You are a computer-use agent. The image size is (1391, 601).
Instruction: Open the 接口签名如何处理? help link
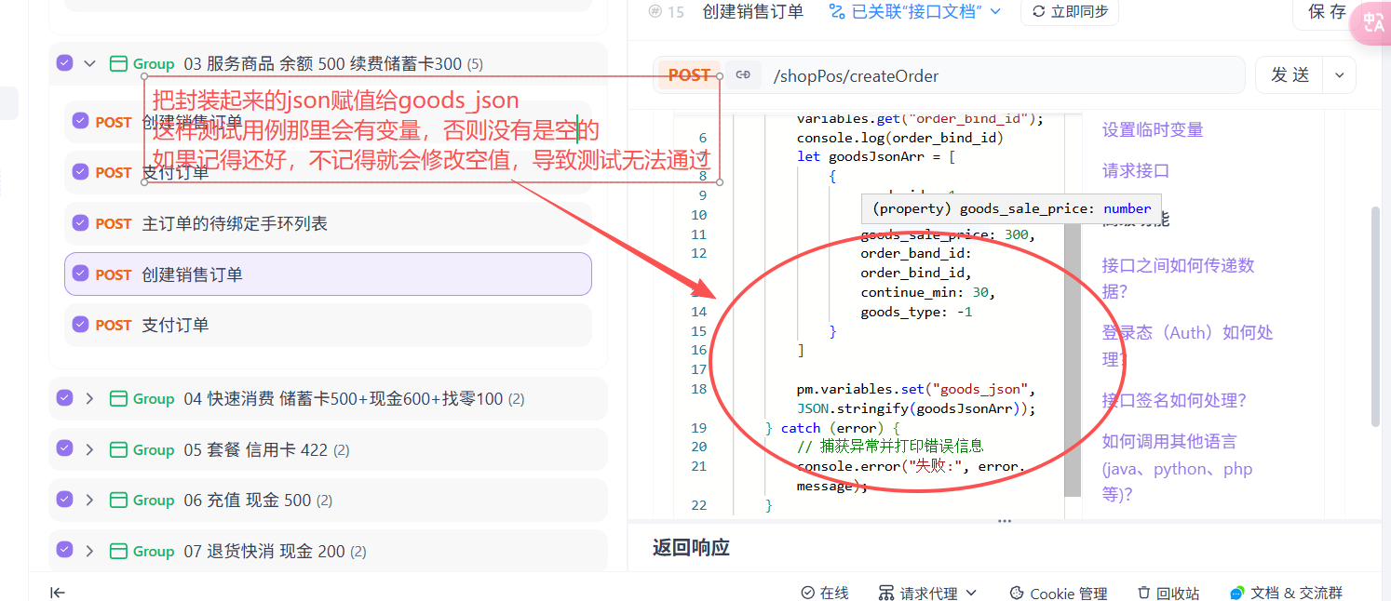(x=1173, y=400)
